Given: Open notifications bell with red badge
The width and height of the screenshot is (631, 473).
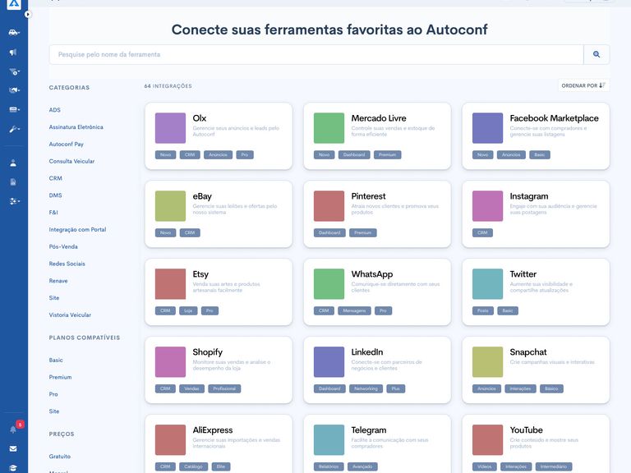Looking at the screenshot, I should pyautogui.click(x=13, y=429).
